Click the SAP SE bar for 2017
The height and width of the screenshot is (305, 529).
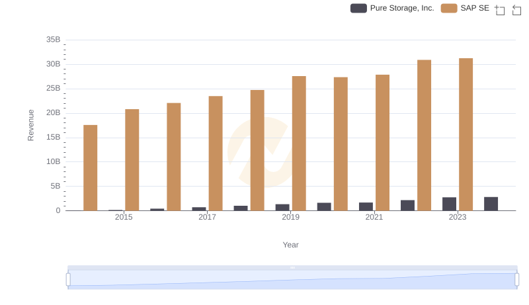[216, 153]
